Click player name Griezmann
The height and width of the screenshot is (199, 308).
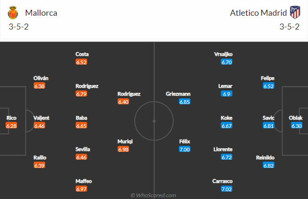pos(178,94)
